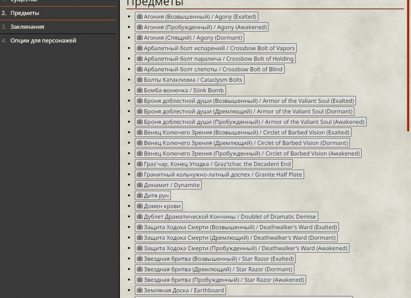Click the icon next to Granite Half Plate

140,174
